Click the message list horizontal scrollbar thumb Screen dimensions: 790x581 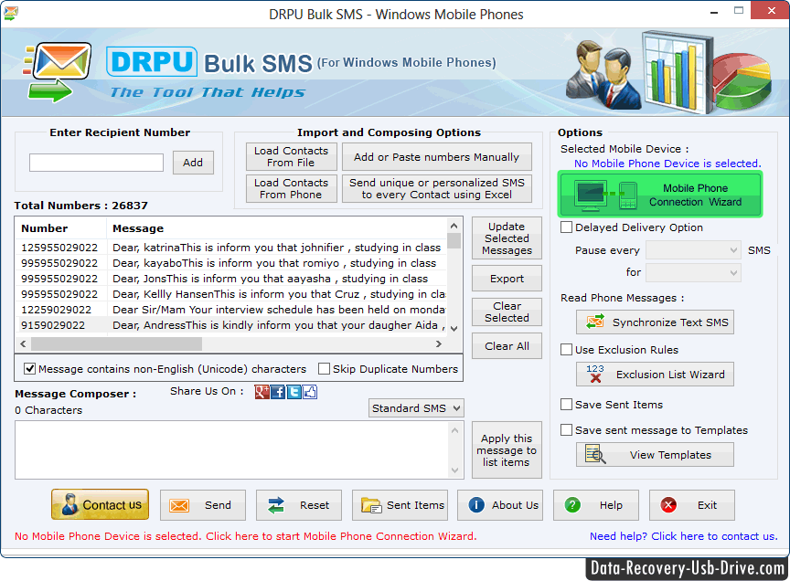coord(116,343)
